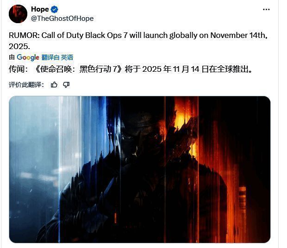Click the 2025. text on second line

(19, 46)
